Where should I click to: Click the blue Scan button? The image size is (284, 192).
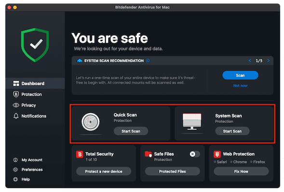(240, 75)
